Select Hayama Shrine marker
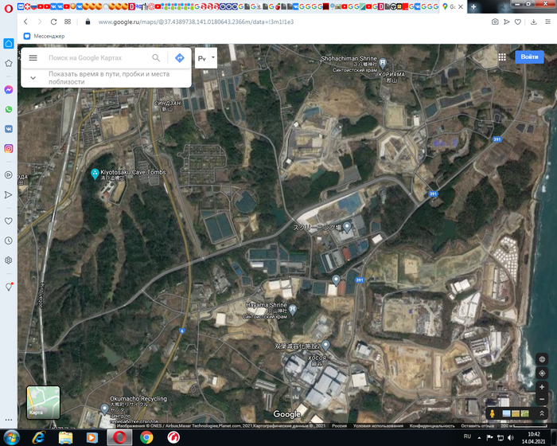Viewport: 557px width, 446px height. (292, 310)
